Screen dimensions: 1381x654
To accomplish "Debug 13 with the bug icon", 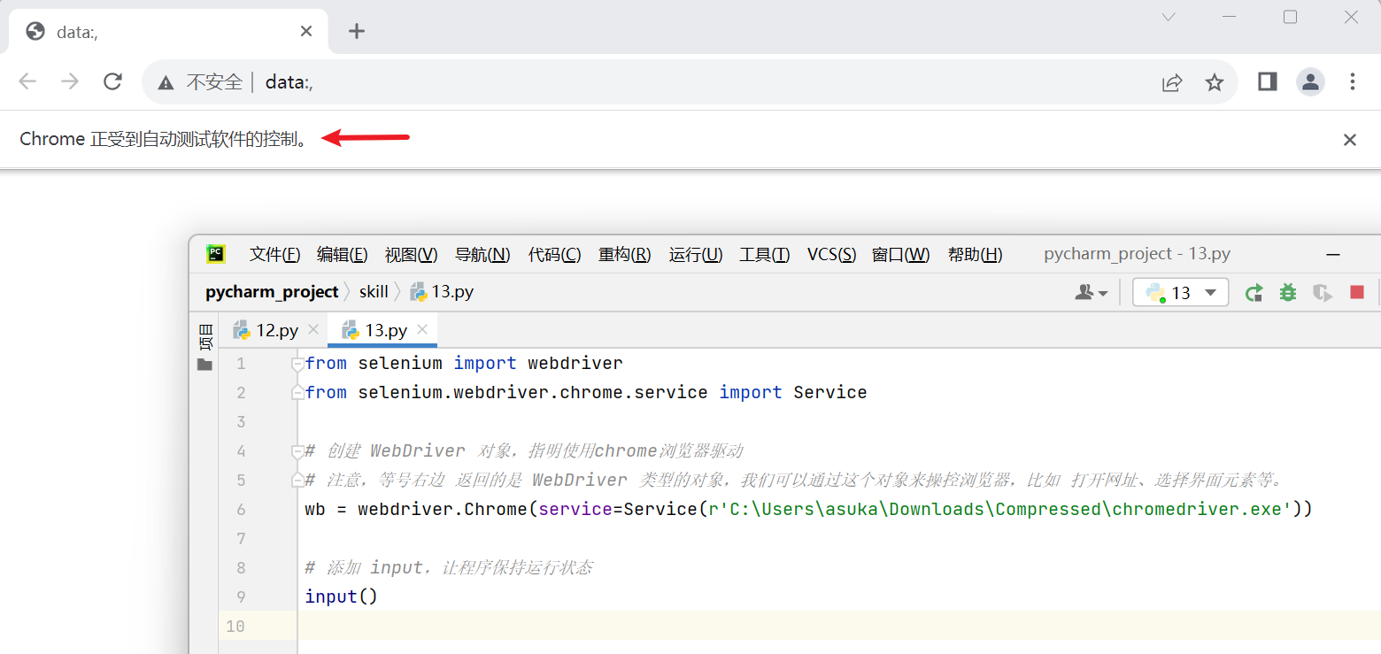I will pos(1288,293).
